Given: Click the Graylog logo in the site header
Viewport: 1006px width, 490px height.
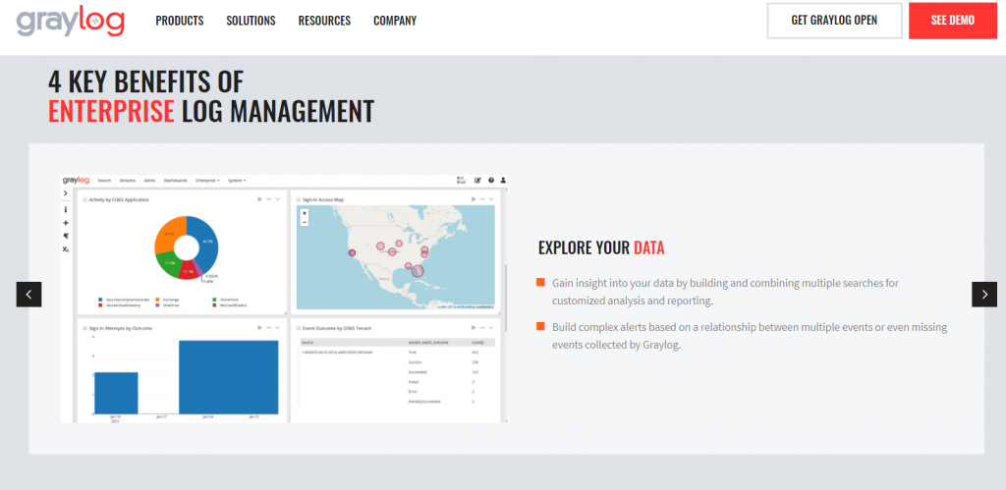Looking at the screenshot, I should (x=71, y=24).
